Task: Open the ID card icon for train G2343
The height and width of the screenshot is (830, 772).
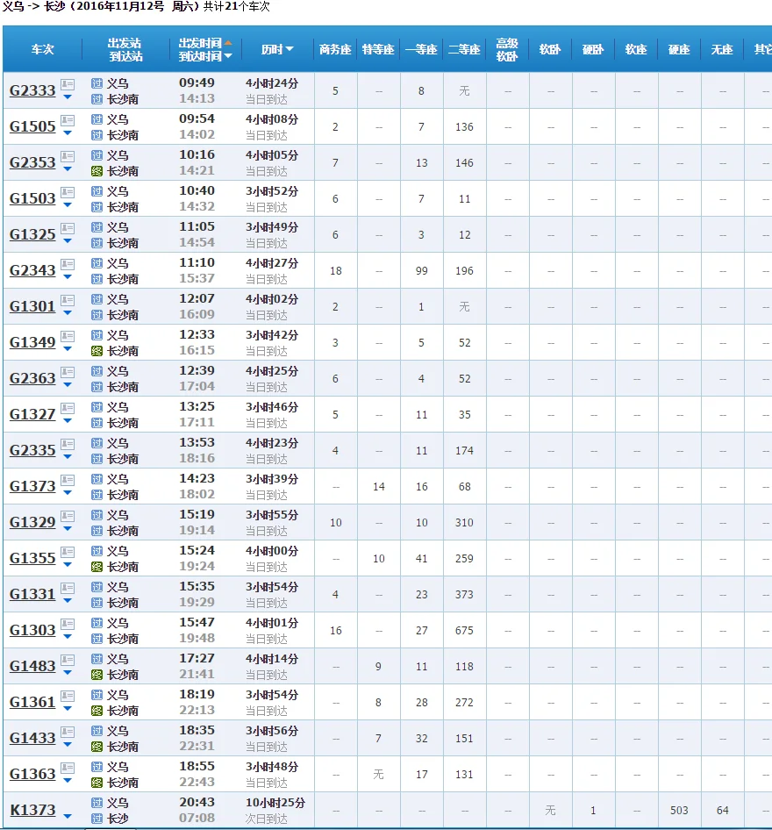Action: point(68,264)
